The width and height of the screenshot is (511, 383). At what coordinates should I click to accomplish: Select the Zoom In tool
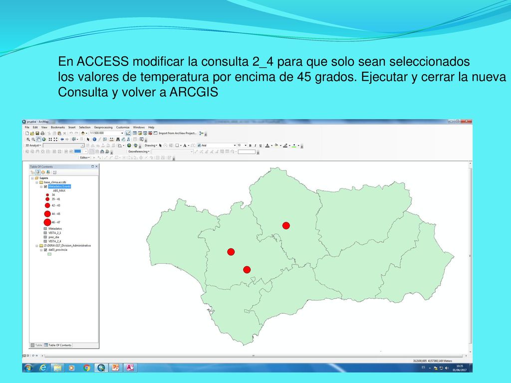(28, 140)
